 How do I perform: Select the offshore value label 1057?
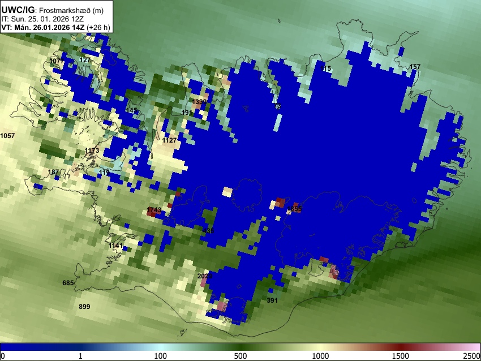[x=7, y=136]
